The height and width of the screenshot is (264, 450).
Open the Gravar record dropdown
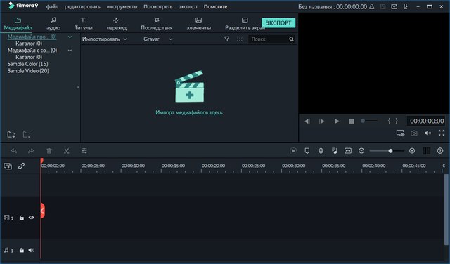click(157, 39)
